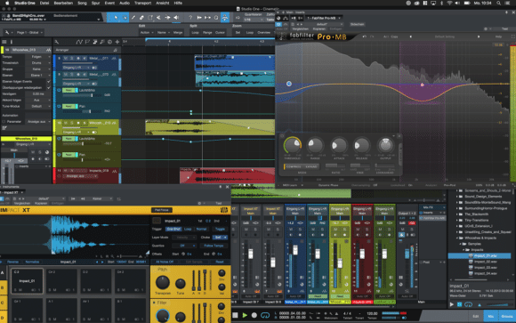Show automation curve icon above tracks
Image resolution: width=516 pixels, height=323 pixels.
79,42
